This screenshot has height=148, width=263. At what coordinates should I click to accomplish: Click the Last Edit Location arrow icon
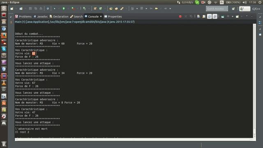(x=151, y=8)
